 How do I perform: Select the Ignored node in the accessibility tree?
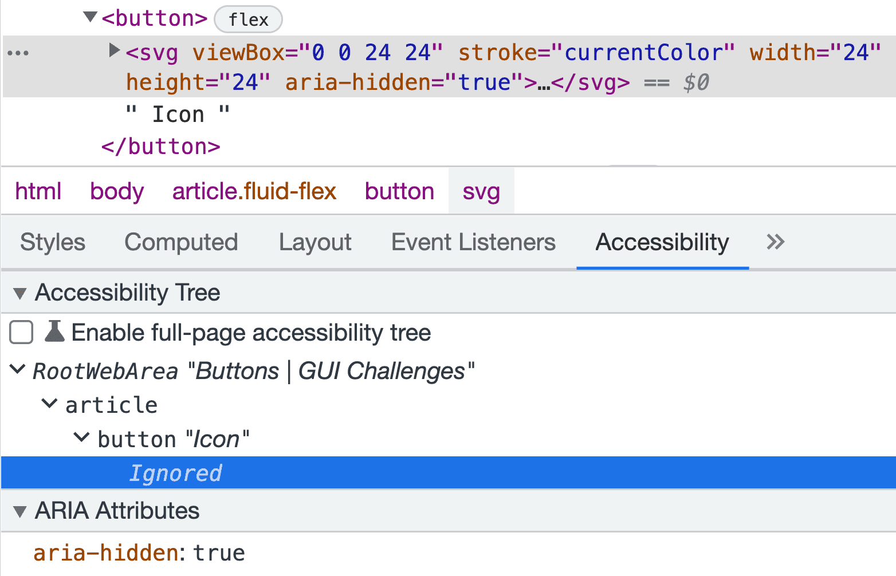click(x=175, y=472)
